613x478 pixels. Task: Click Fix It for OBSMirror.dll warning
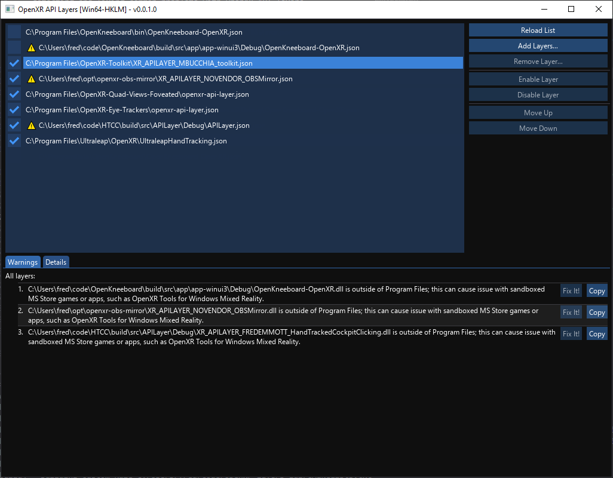tap(571, 312)
